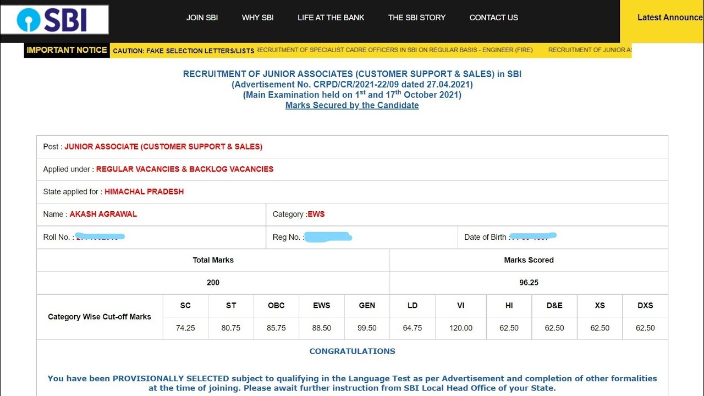Click the PROVISIONALLY SELECTED message
This screenshot has width=704, height=396.
pyautogui.click(x=352, y=383)
